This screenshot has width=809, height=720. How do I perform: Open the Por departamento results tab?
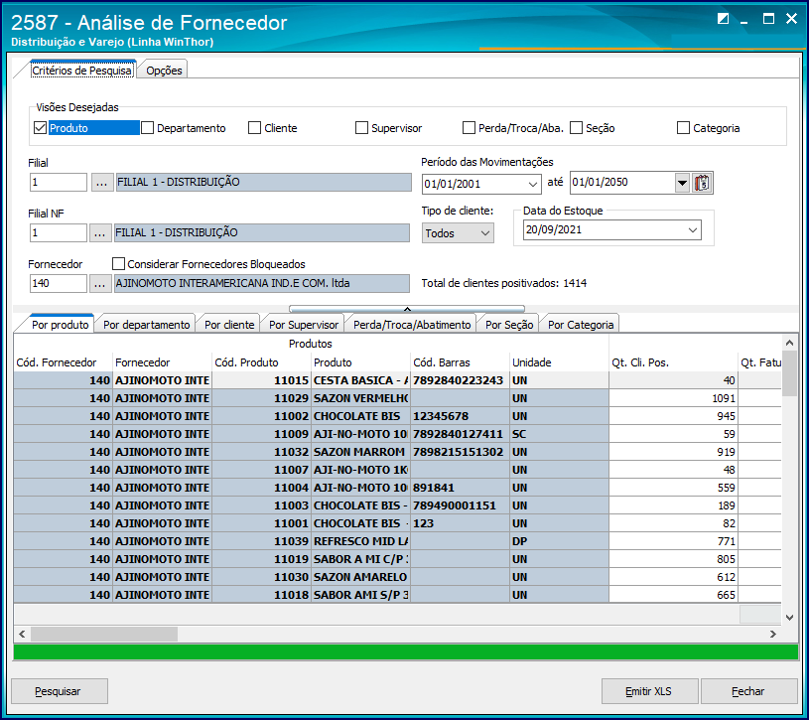(x=147, y=325)
